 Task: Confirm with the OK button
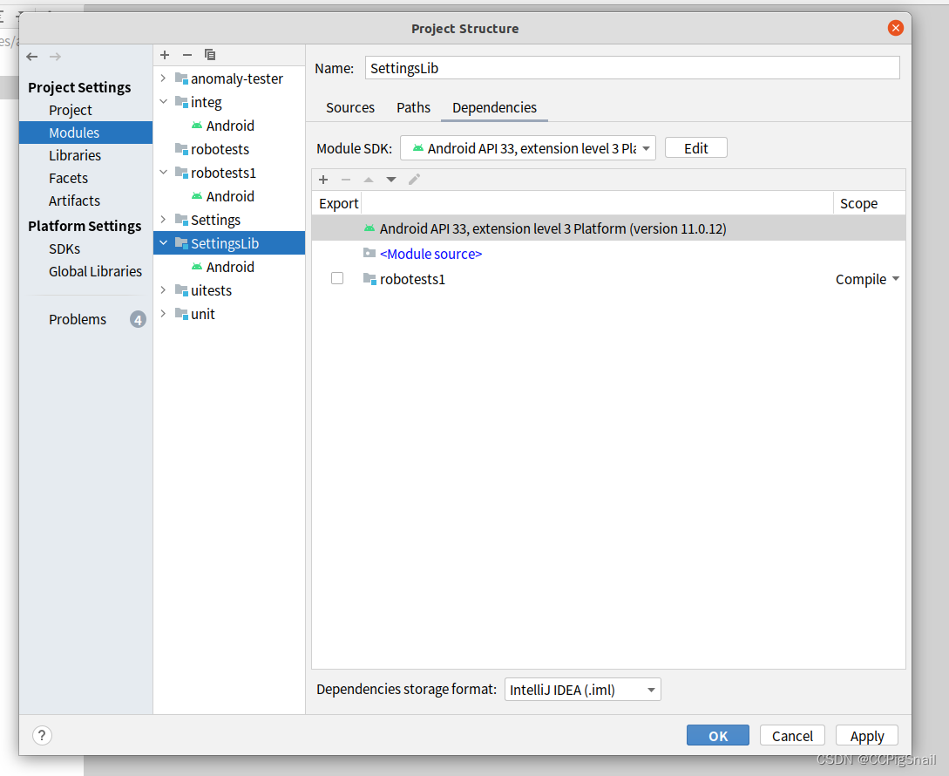[x=718, y=735]
